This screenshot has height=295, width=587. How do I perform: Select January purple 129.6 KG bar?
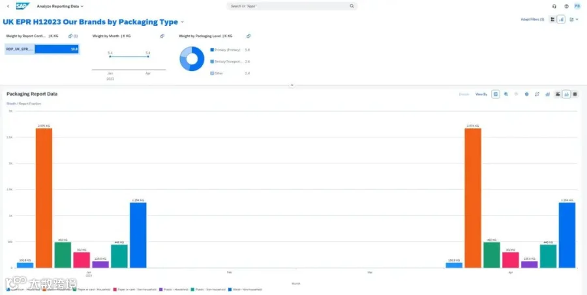point(100,264)
